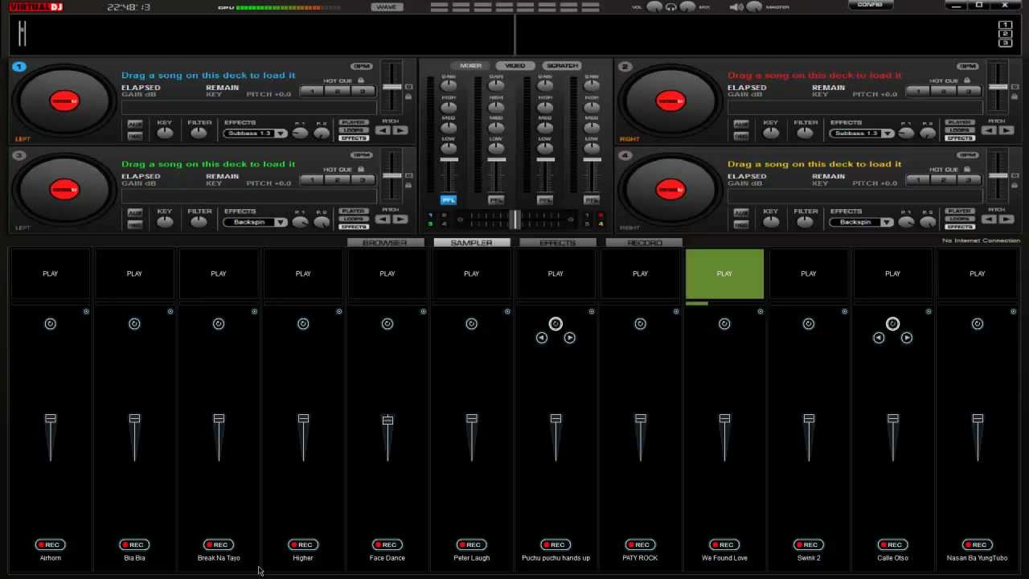
Task: Toggle Face Dance sample option dot
Action: (x=423, y=311)
